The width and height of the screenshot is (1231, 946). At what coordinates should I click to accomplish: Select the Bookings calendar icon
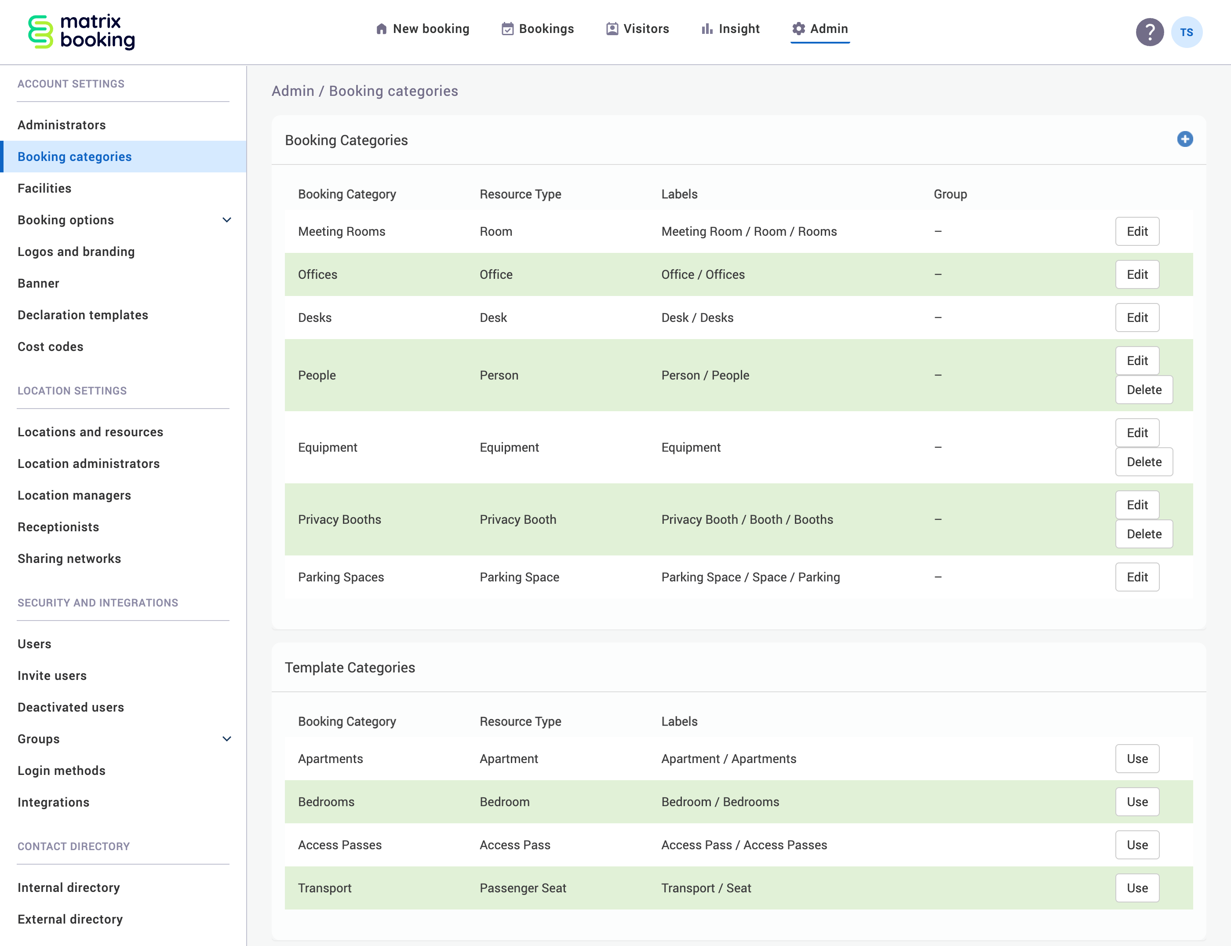point(507,28)
